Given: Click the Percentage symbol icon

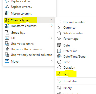Looking at the screenshot, I should click(x=59, y=38).
